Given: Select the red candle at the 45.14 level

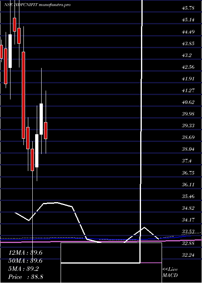Looking at the screenshot, I should tap(15, 25).
